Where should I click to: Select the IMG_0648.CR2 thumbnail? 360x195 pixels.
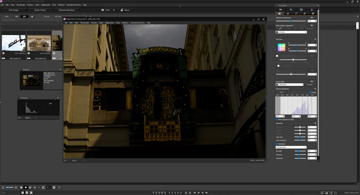click(14, 45)
